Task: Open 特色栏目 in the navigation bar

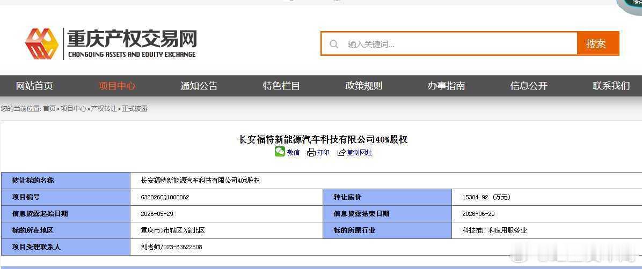Action: [x=281, y=86]
